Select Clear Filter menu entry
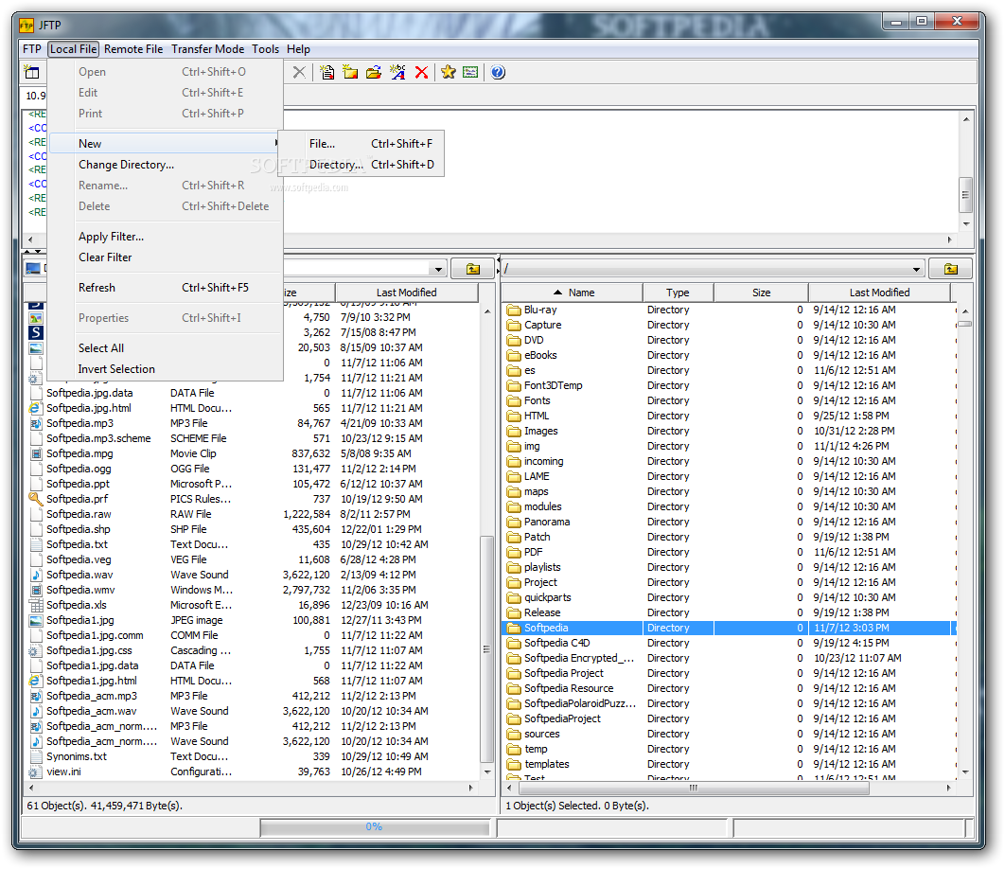This screenshot has height=869, width=1005. (166, 257)
